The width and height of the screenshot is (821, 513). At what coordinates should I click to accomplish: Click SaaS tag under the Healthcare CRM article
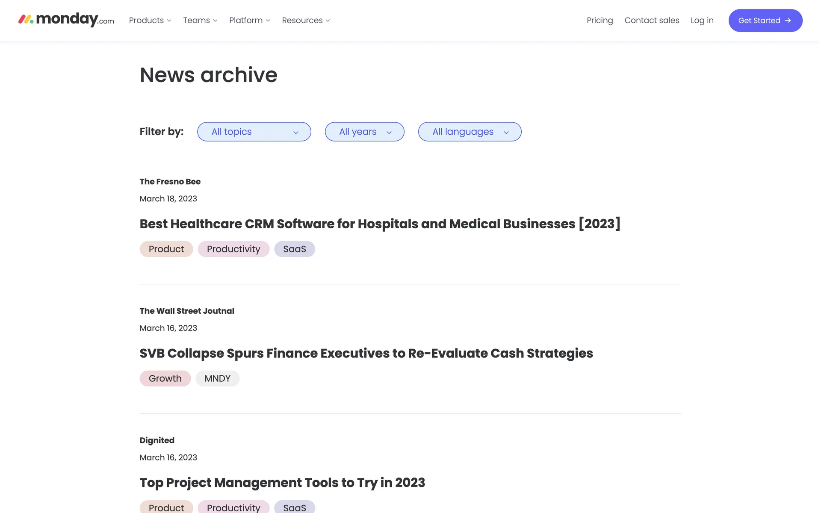click(295, 249)
